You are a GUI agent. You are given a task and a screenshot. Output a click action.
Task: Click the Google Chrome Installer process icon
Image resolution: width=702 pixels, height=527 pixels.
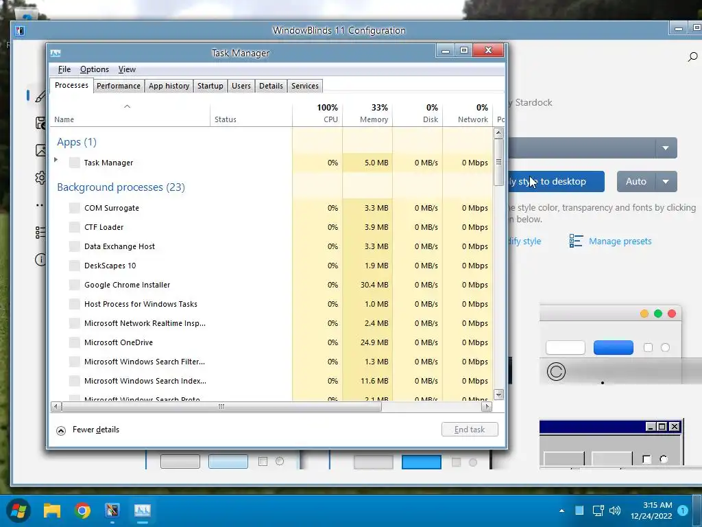[74, 285]
